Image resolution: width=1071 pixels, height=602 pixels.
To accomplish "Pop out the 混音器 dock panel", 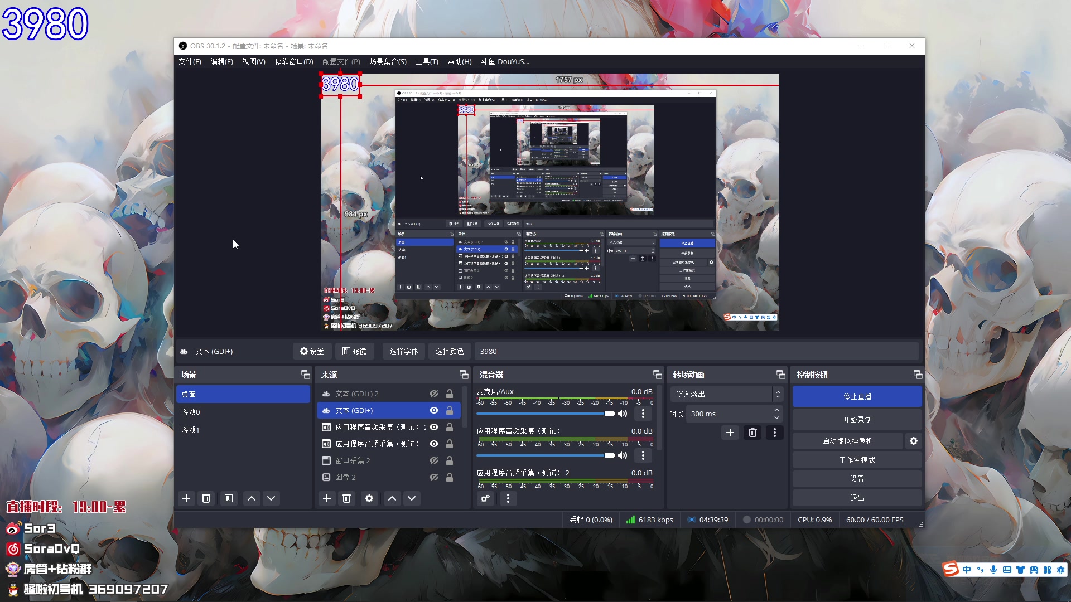I will [657, 375].
